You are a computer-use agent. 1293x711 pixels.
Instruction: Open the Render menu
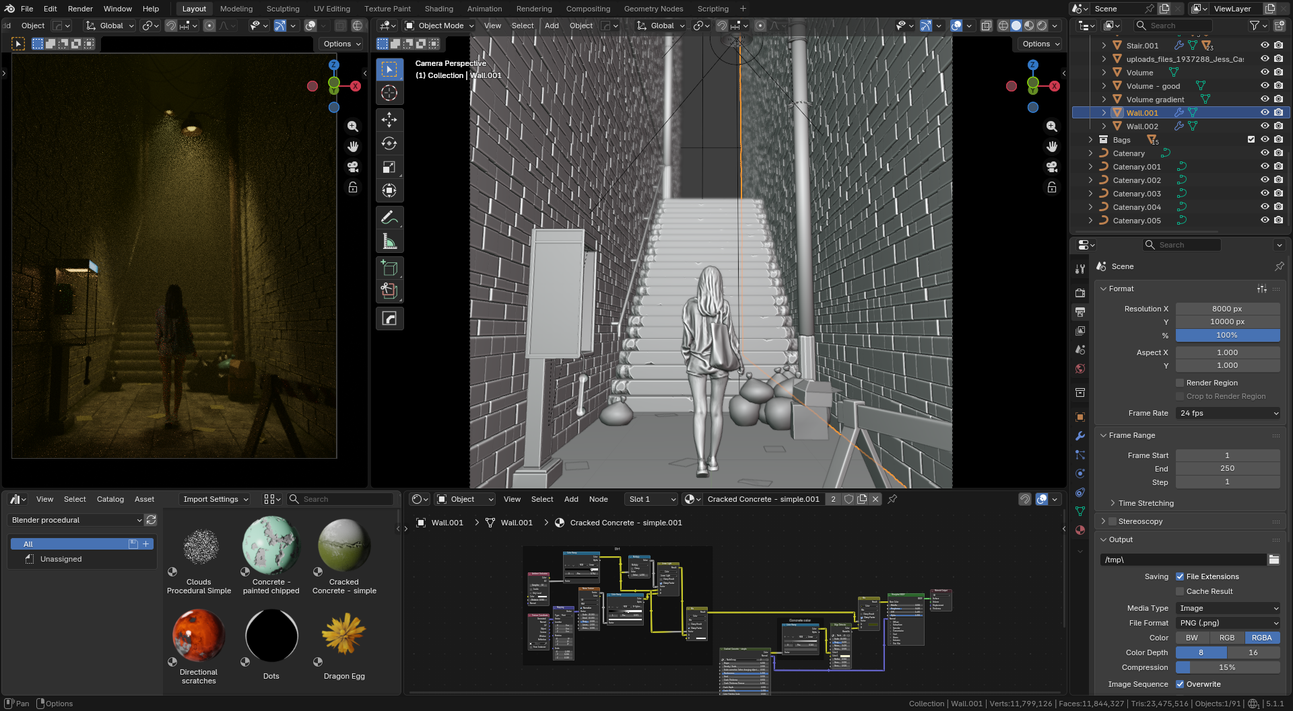point(80,9)
